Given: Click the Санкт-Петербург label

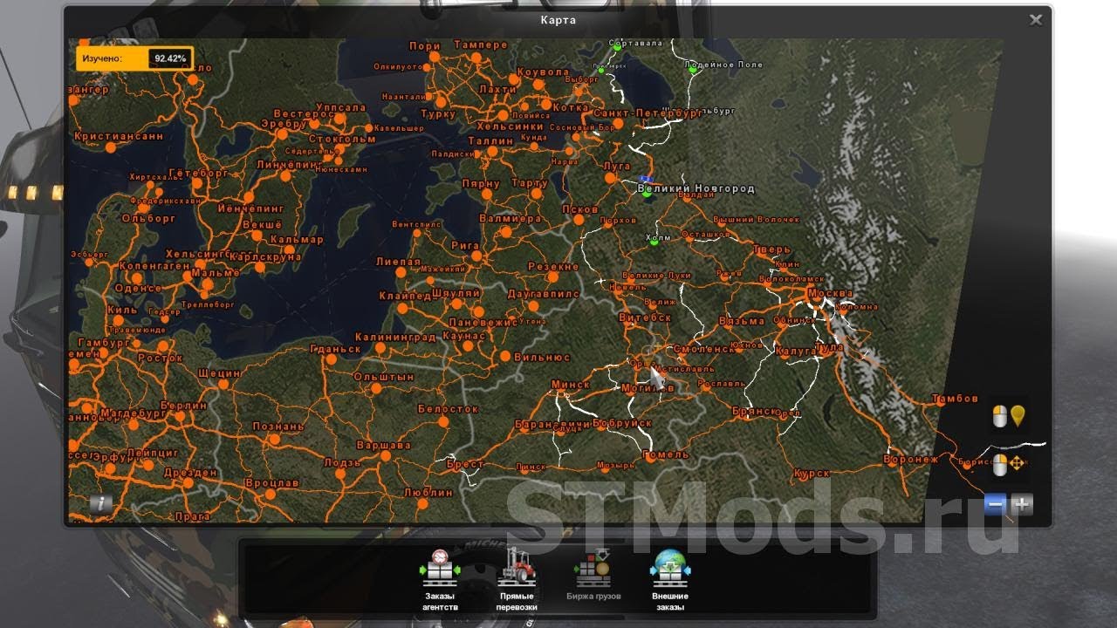Looking at the screenshot, I should click(x=648, y=113).
